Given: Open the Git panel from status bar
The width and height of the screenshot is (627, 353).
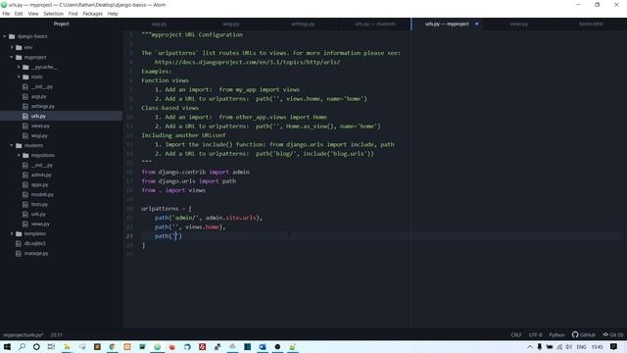Looking at the screenshot, I should [613, 335].
